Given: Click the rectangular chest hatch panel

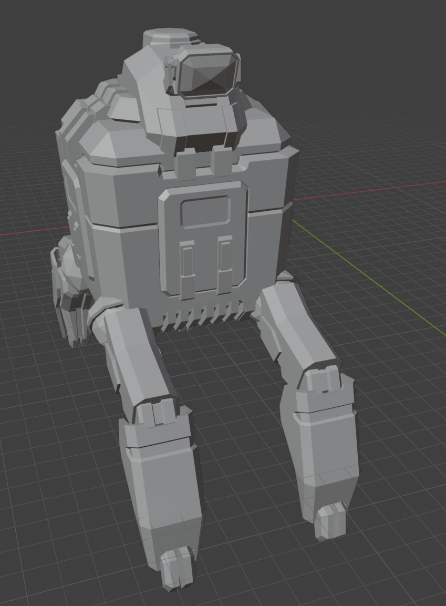Looking at the screenshot, I should pyautogui.click(x=203, y=240).
